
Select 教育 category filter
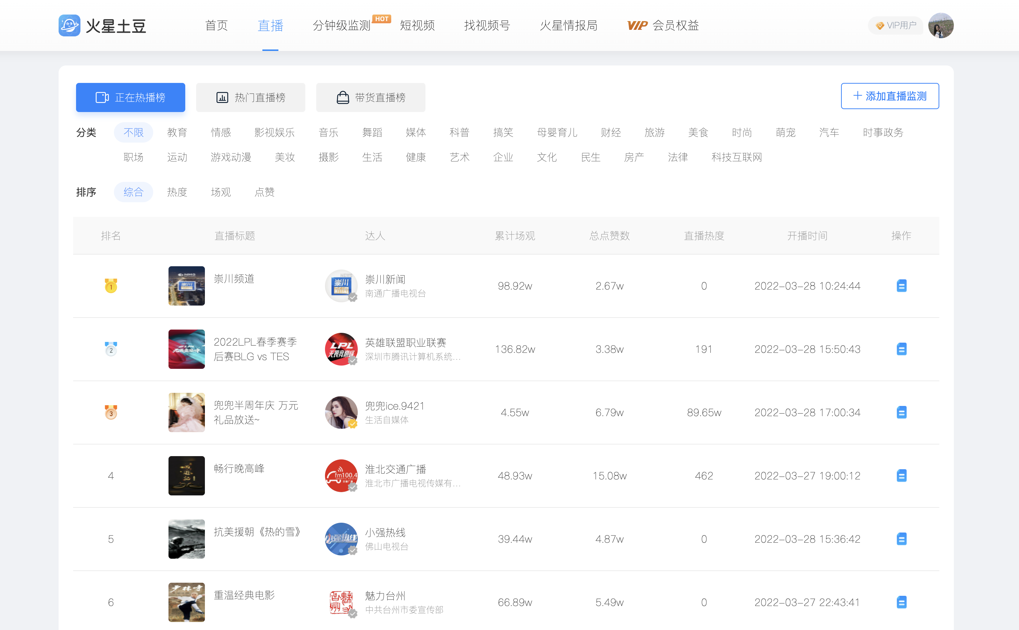pyautogui.click(x=177, y=132)
